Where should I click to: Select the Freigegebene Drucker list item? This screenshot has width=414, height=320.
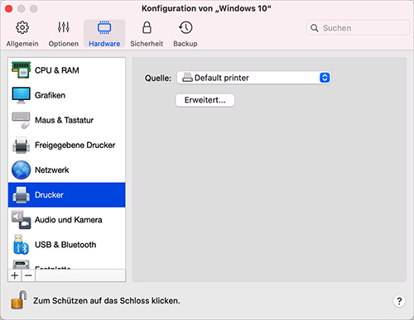coord(67,145)
